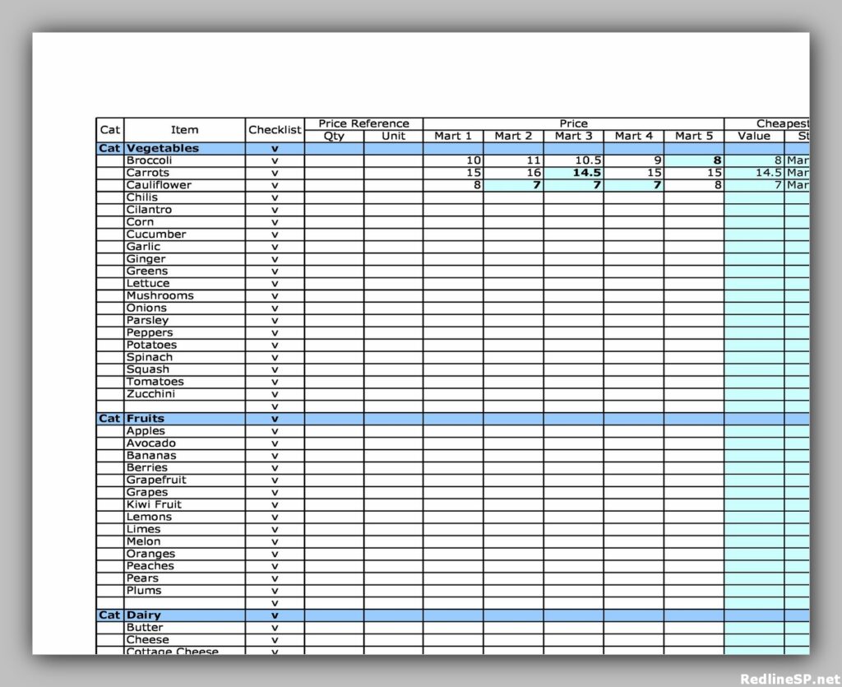842x687 pixels.
Task: Select Carrots Mart 2 price 16
Action: 513,173
